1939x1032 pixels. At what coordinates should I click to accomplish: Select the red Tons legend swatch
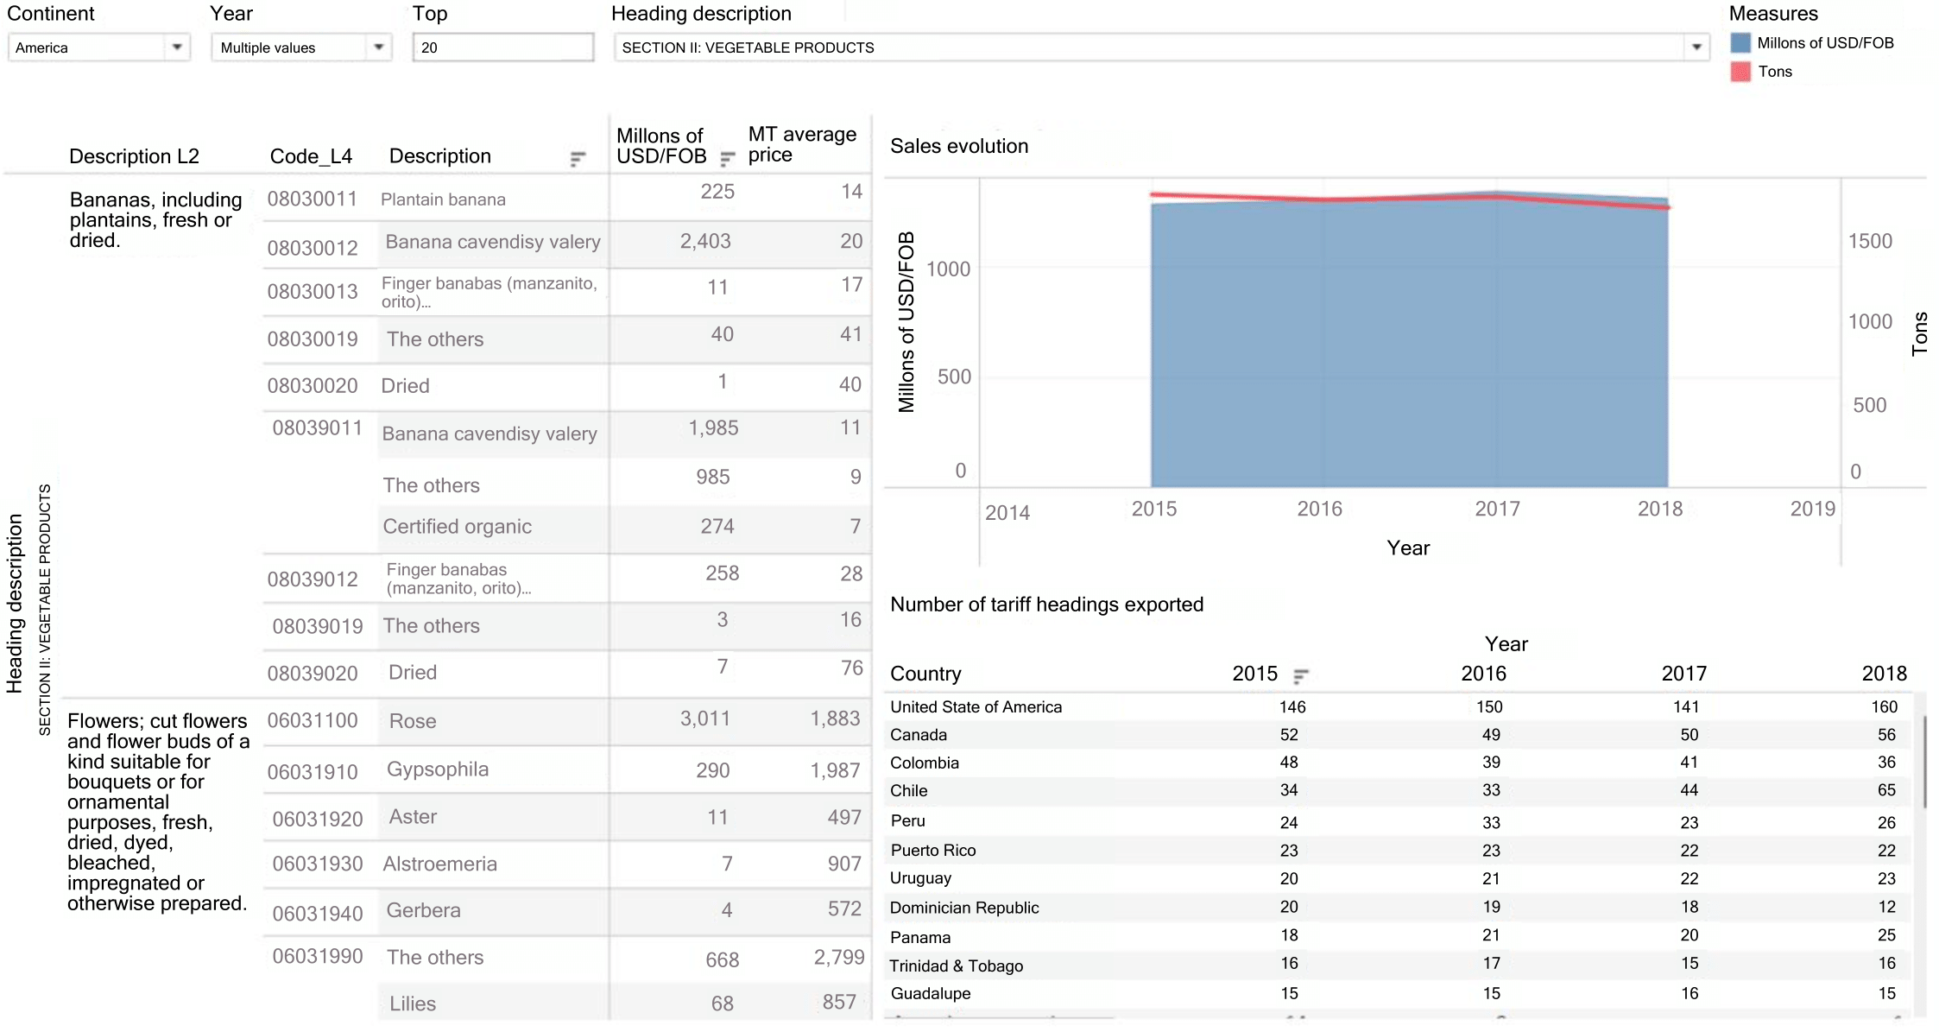point(1740,72)
